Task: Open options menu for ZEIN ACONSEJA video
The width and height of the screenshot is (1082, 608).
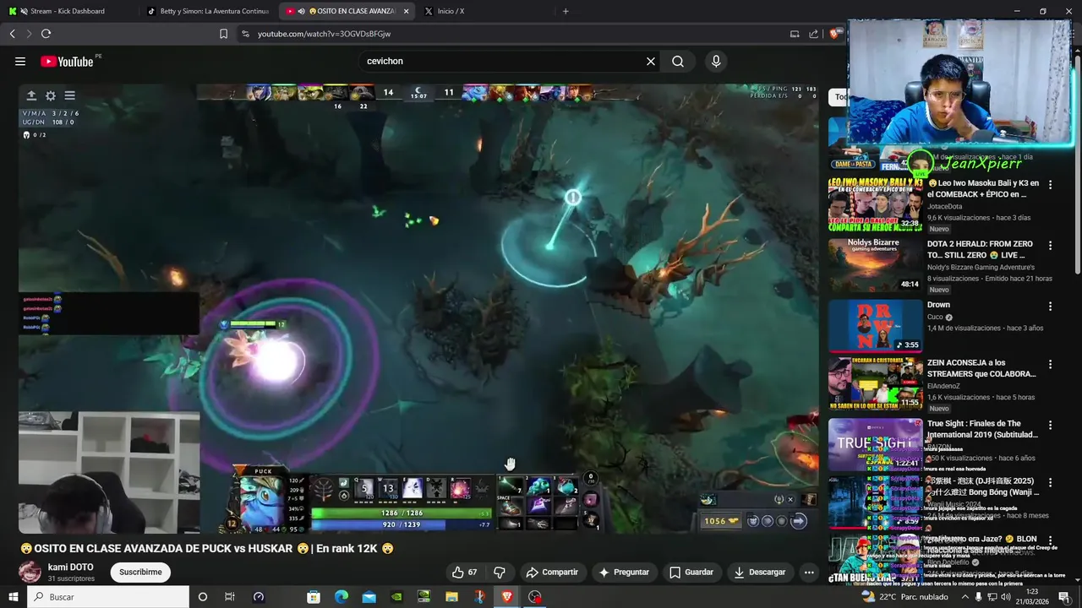Action: [1051, 364]
